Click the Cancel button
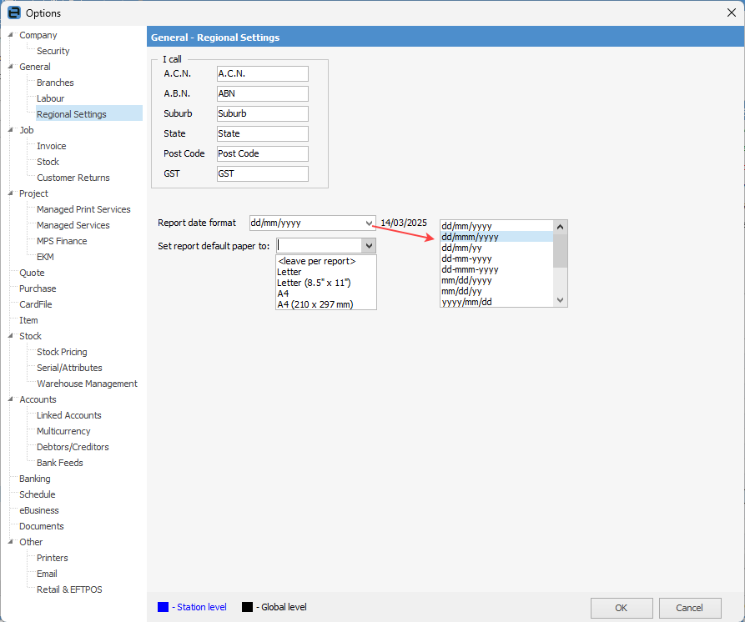 690,608
